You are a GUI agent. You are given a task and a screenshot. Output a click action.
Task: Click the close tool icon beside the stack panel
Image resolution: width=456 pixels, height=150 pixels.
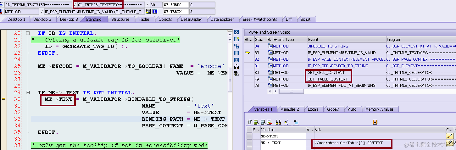(236, 32)
